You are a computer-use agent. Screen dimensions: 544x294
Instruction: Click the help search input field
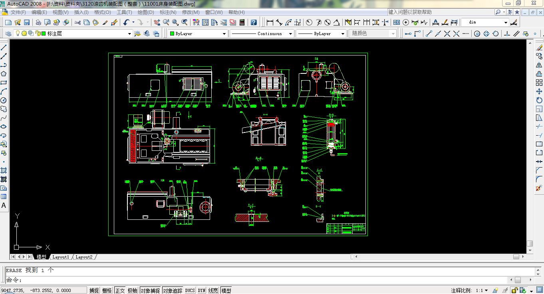[439, 12]
